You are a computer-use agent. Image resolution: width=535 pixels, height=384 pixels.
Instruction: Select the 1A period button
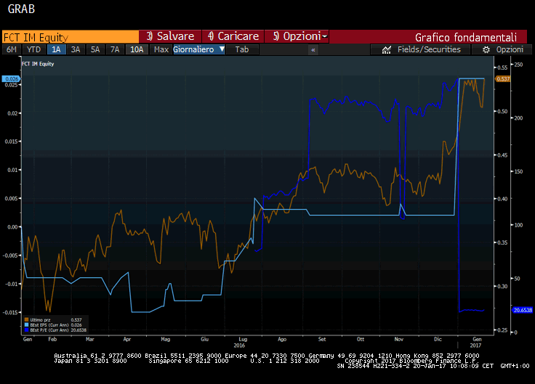coord(55,49)
